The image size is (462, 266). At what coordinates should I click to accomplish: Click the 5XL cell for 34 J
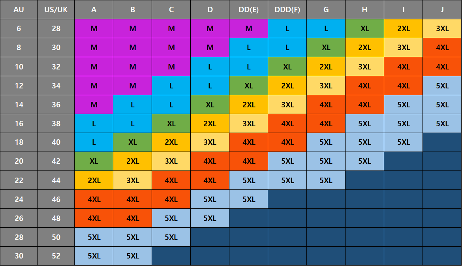coord(442,85)
